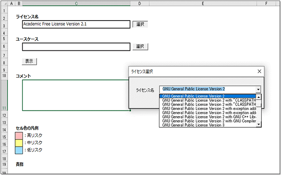Choose the highlighted GNU GPL Version 2 entry
The image size is (282, 176).
coord(194,96)
